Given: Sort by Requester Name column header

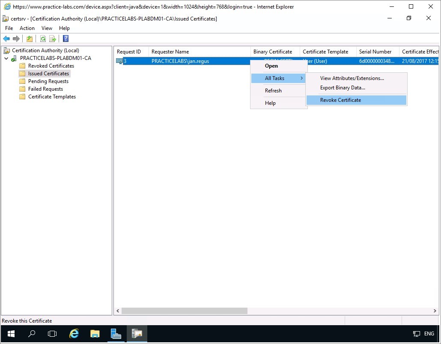Looking at the screenshot, I should point(200,52).
